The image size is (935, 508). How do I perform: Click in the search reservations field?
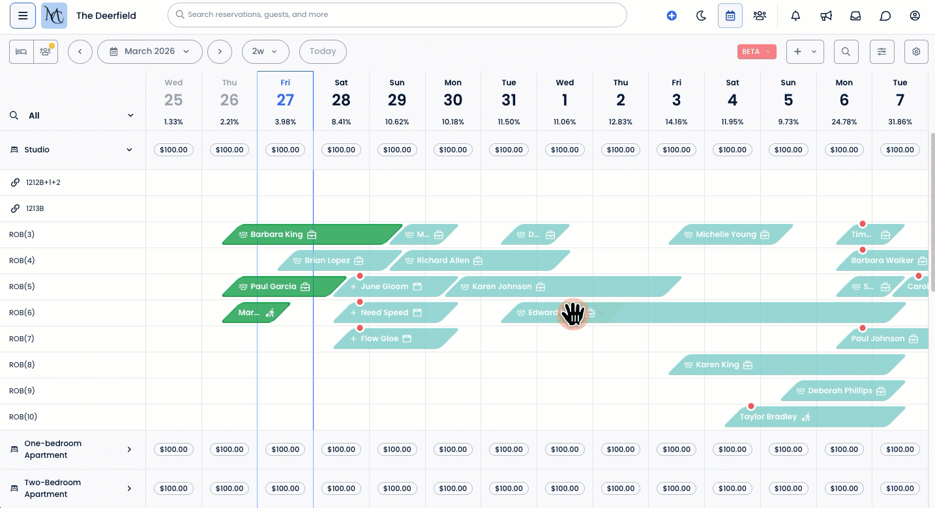(x=396, y=14)
